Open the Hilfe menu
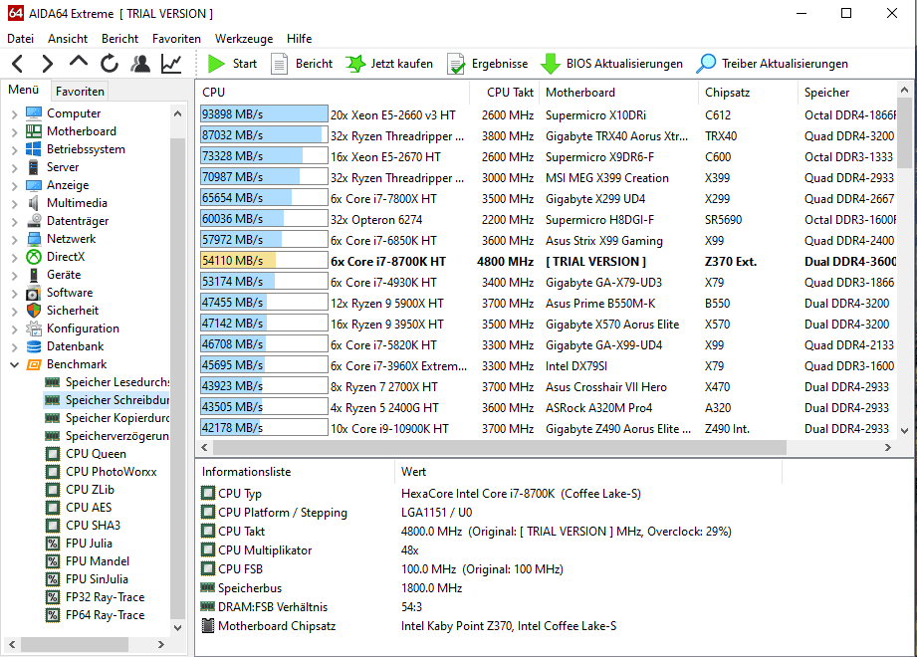The image size is (917, 657). pos(300,39)
